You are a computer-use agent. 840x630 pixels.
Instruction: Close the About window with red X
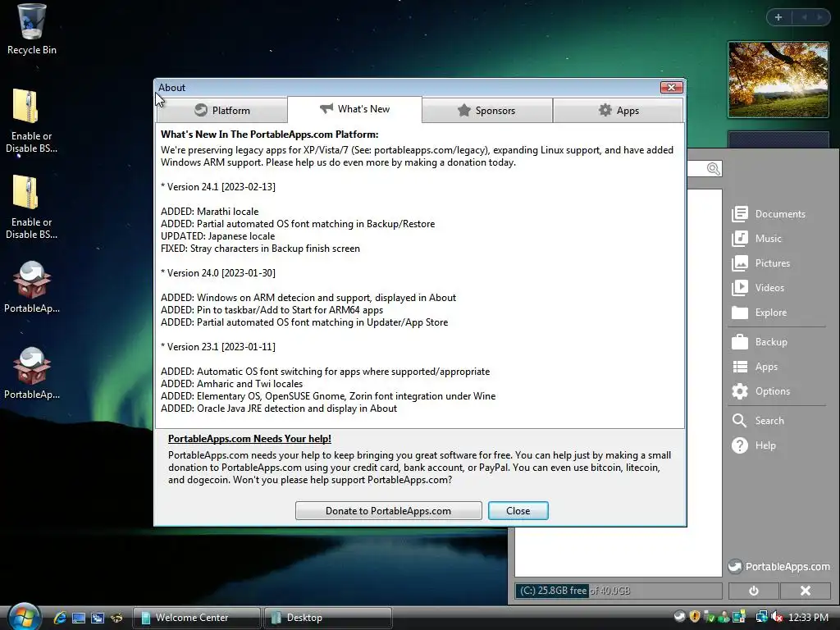(671, 87)
